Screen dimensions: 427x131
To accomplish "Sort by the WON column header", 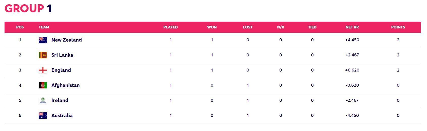I will tap(212, 27).
